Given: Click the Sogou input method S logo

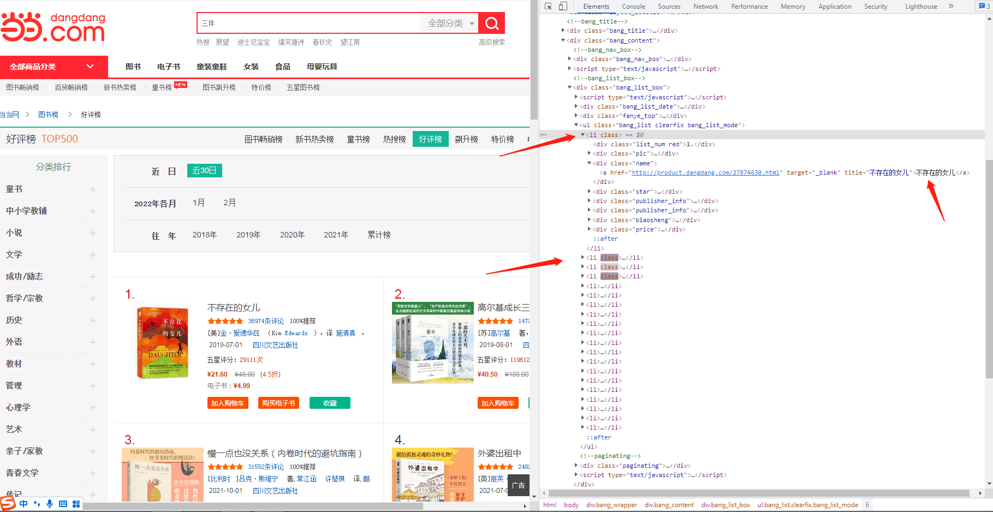Looking at the screenshot, I should tap(7, 503).
